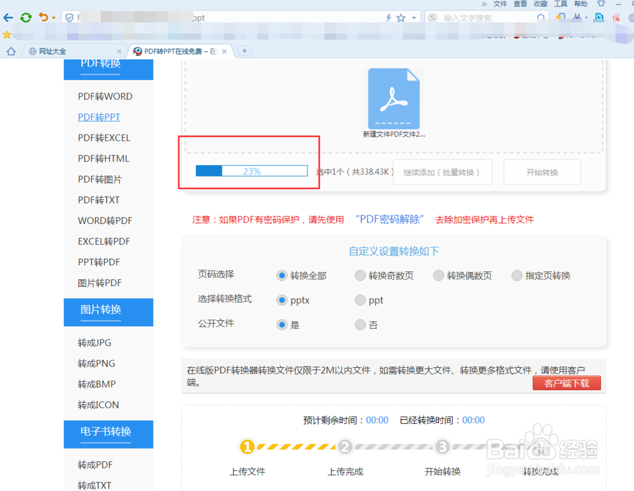
Task: Click the lightning bolt icon in address bar
Action: coord(389,18)
